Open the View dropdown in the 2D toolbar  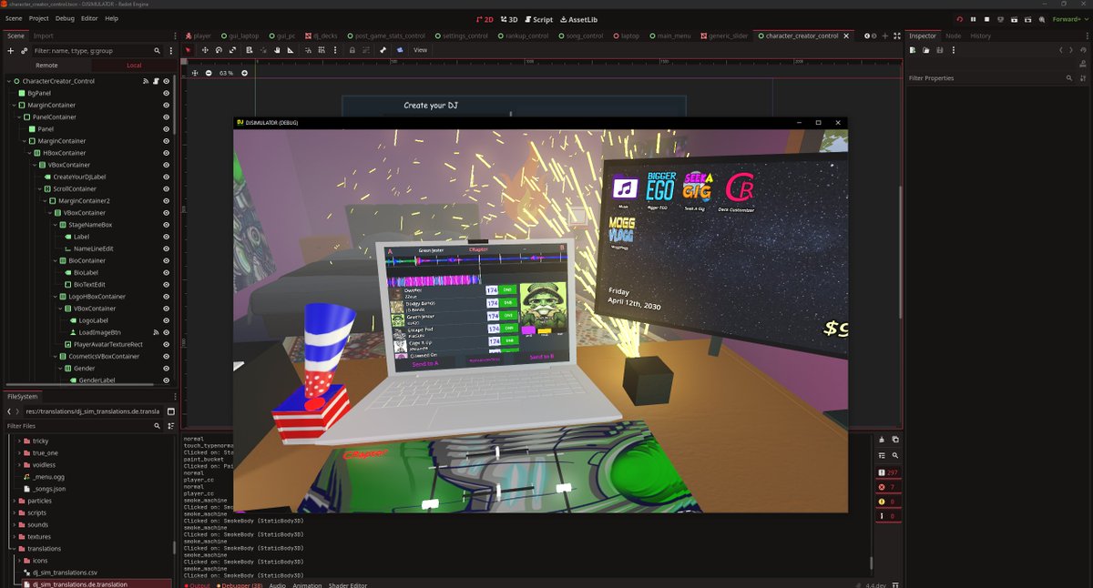419,50
